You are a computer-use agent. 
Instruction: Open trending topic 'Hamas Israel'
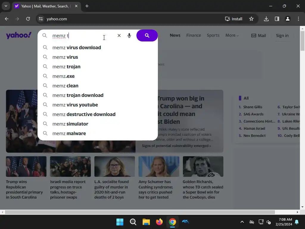point(254,129)
